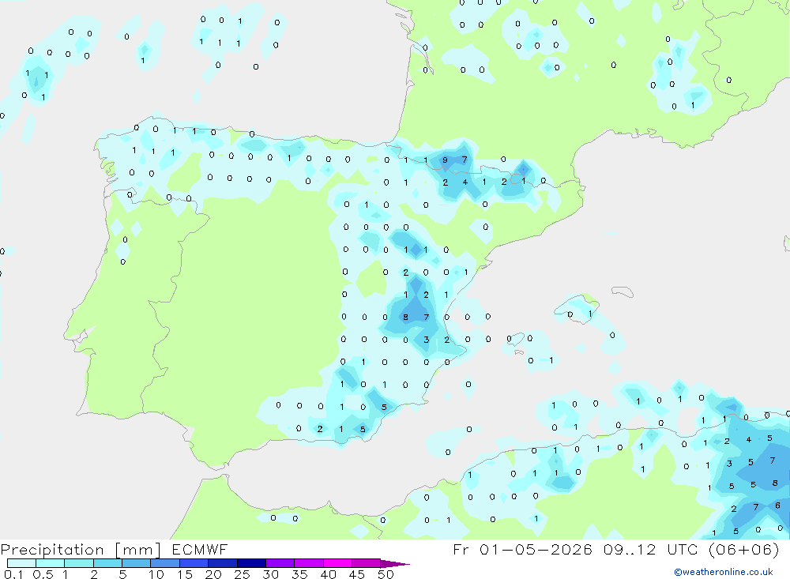Click the 1–2 mm legend swatch
The width and height of the screenshot is (790, 579).
point(79,563)
